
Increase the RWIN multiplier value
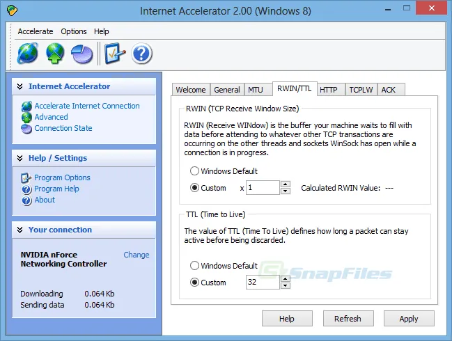click(x=286, y=184)
